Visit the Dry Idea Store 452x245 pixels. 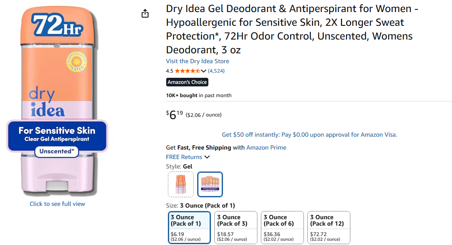198,61
